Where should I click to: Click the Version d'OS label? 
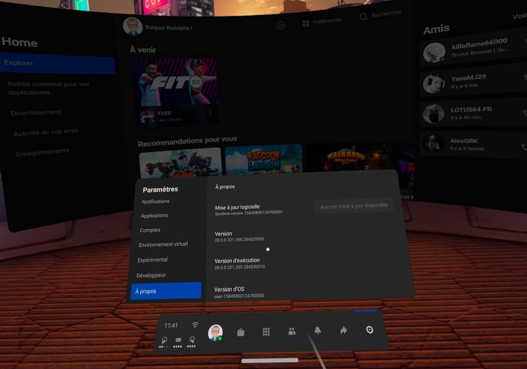229,289
